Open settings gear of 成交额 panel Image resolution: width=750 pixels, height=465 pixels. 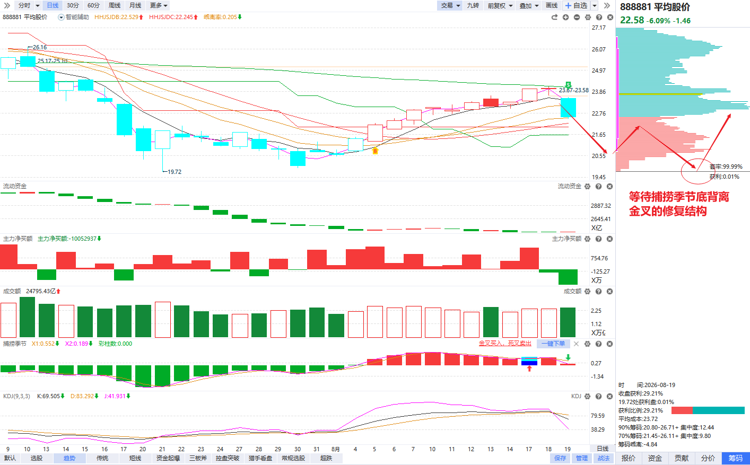(x=587, y=291)
